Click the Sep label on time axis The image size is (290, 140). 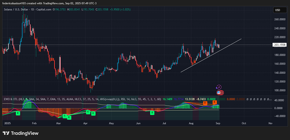point(218,123)
